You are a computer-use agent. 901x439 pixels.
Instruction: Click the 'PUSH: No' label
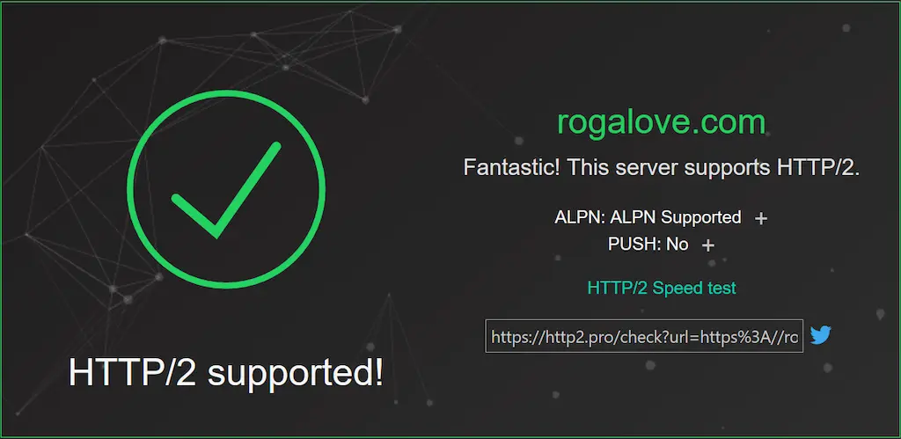[648, 245]
